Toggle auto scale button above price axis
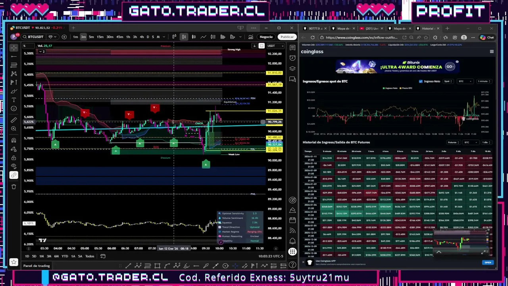Image resolution: width=508 pixels, height=286 pixels. click(x=262, y=46)
